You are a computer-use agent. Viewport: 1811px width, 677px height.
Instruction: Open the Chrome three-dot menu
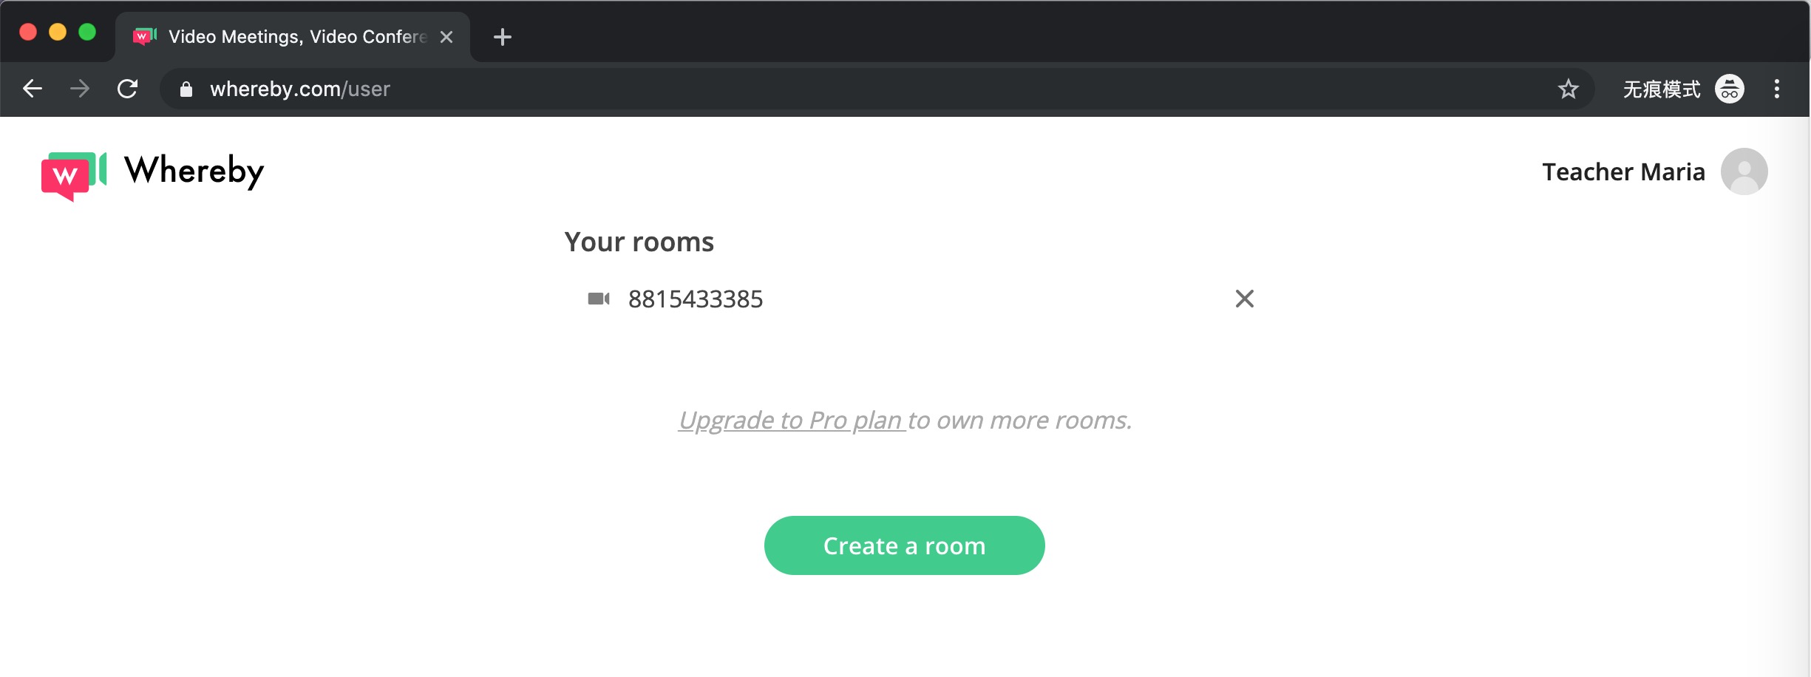click(x=1776, y=89)
